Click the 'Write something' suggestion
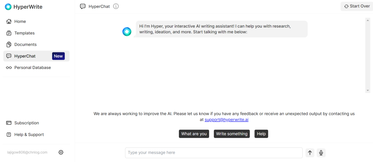 click(x=232, y=134)
